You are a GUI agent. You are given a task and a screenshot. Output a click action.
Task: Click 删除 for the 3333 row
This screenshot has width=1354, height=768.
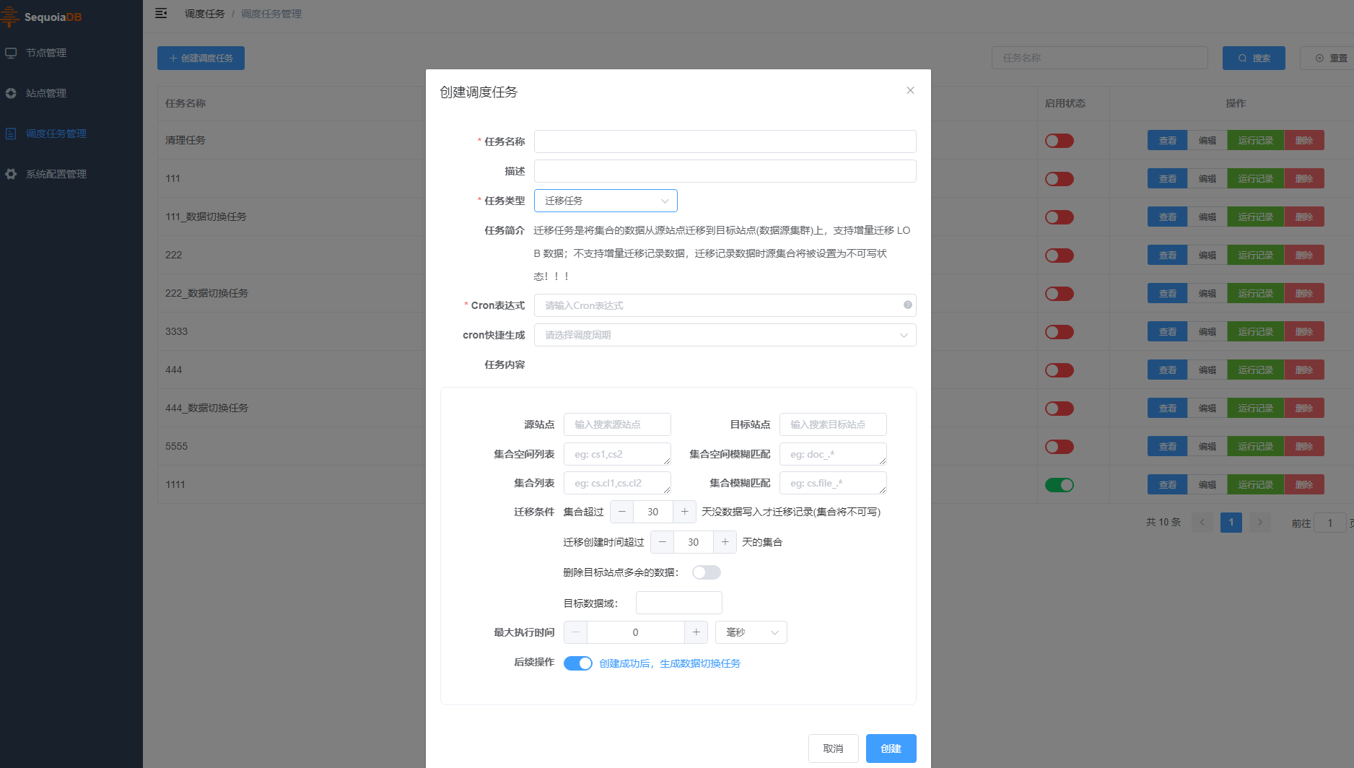click(x=1304, y=332)
